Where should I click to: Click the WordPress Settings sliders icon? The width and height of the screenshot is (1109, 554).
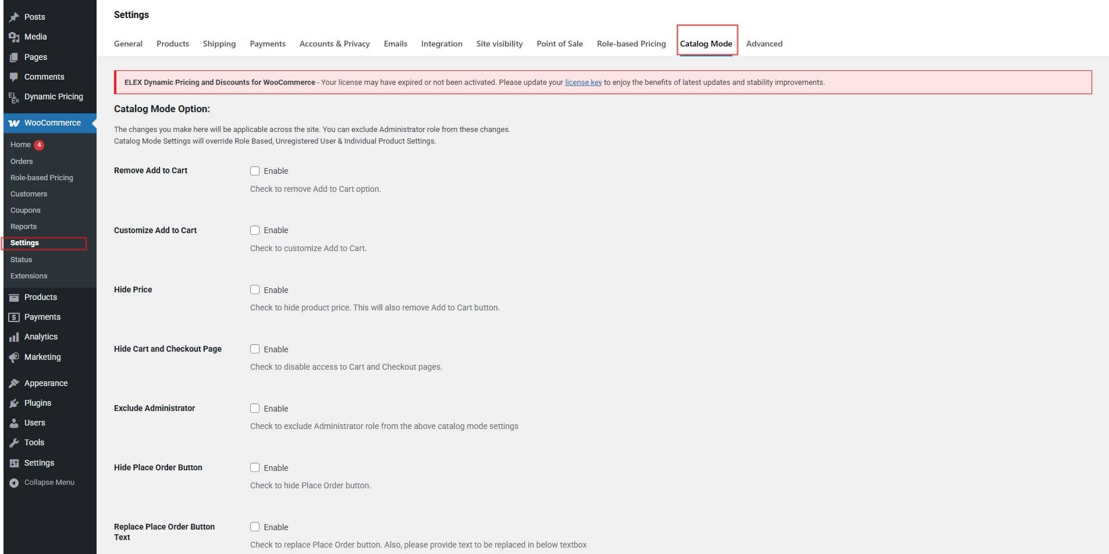(x=14, y=463)
